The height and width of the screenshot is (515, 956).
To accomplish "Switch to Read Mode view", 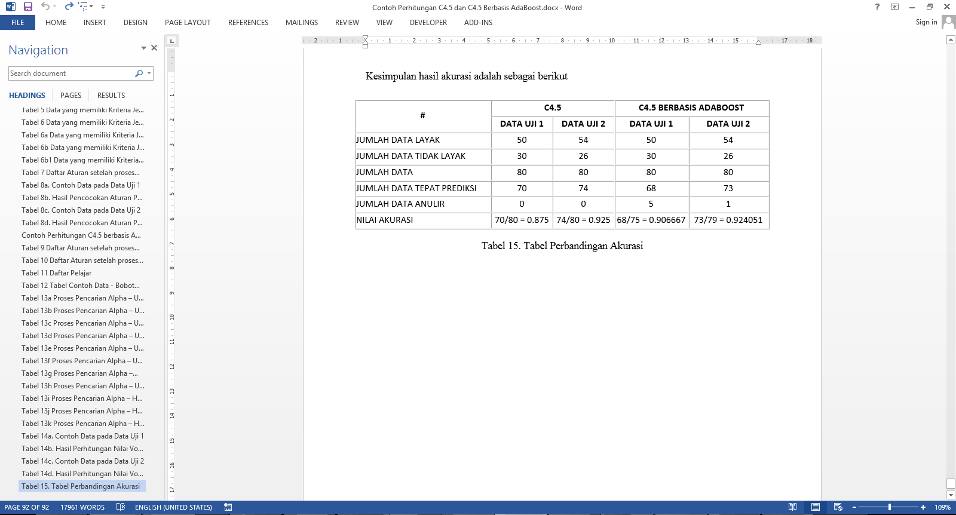I will [x=792, y=507].
